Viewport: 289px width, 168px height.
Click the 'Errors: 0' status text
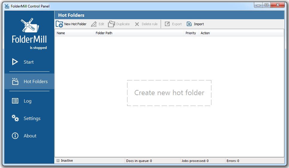click(x=233, y=161)
